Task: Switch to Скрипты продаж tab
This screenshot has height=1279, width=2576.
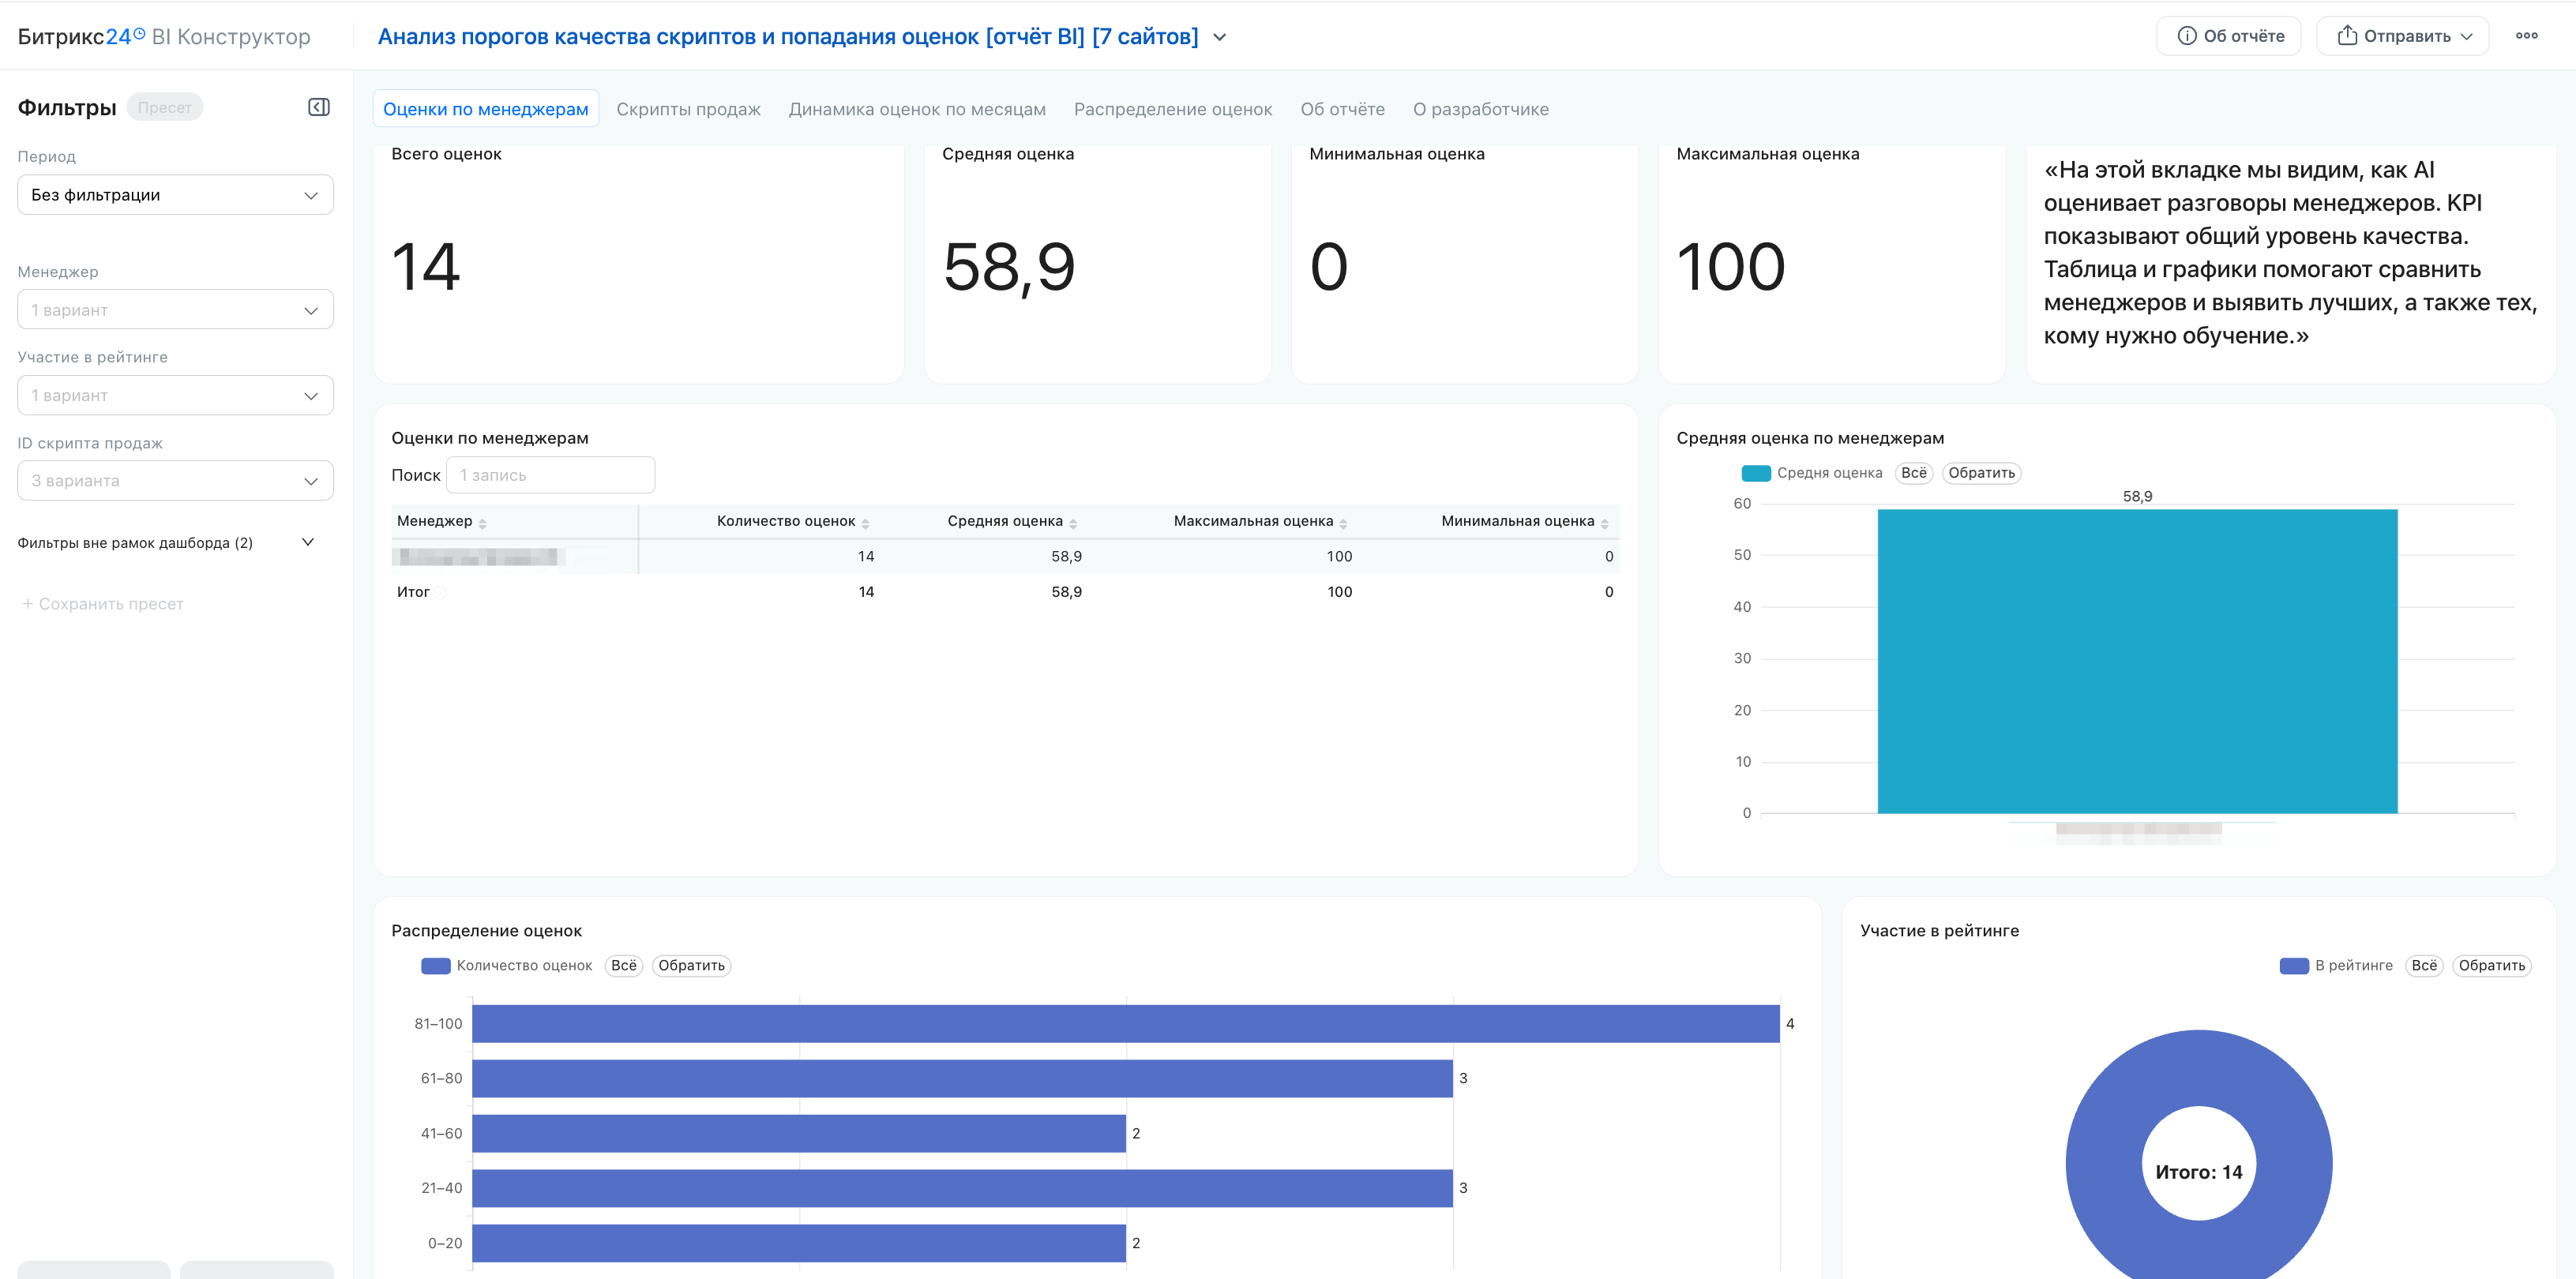Action: click(689, 109)
